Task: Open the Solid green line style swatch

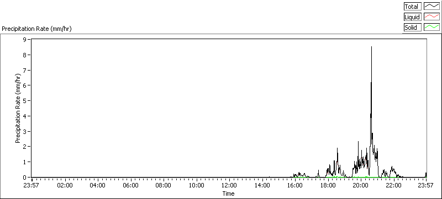Action: (432, 28)
